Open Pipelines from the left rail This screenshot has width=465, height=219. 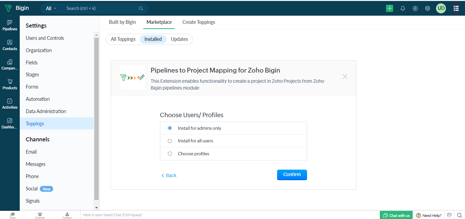pos(10,26)
